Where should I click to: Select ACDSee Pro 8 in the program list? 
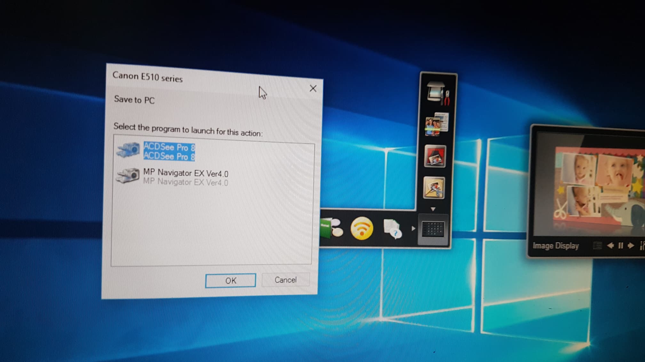pos(169,151)
